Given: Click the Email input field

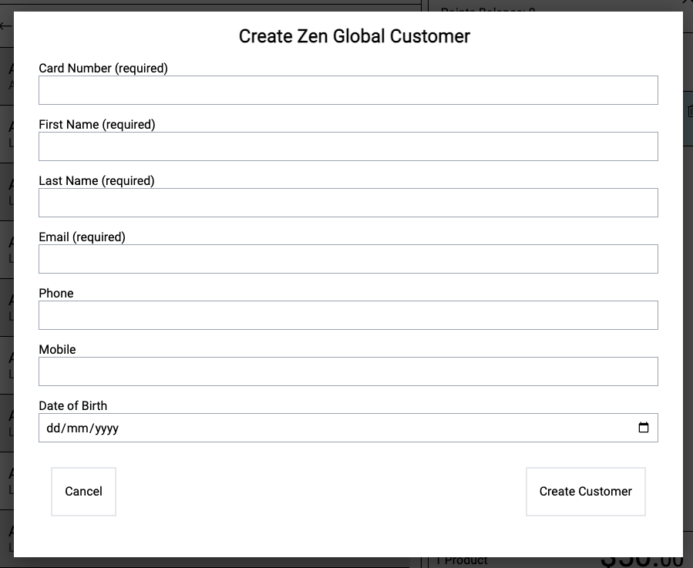Looking at the screenshot, I should point(348,258).
